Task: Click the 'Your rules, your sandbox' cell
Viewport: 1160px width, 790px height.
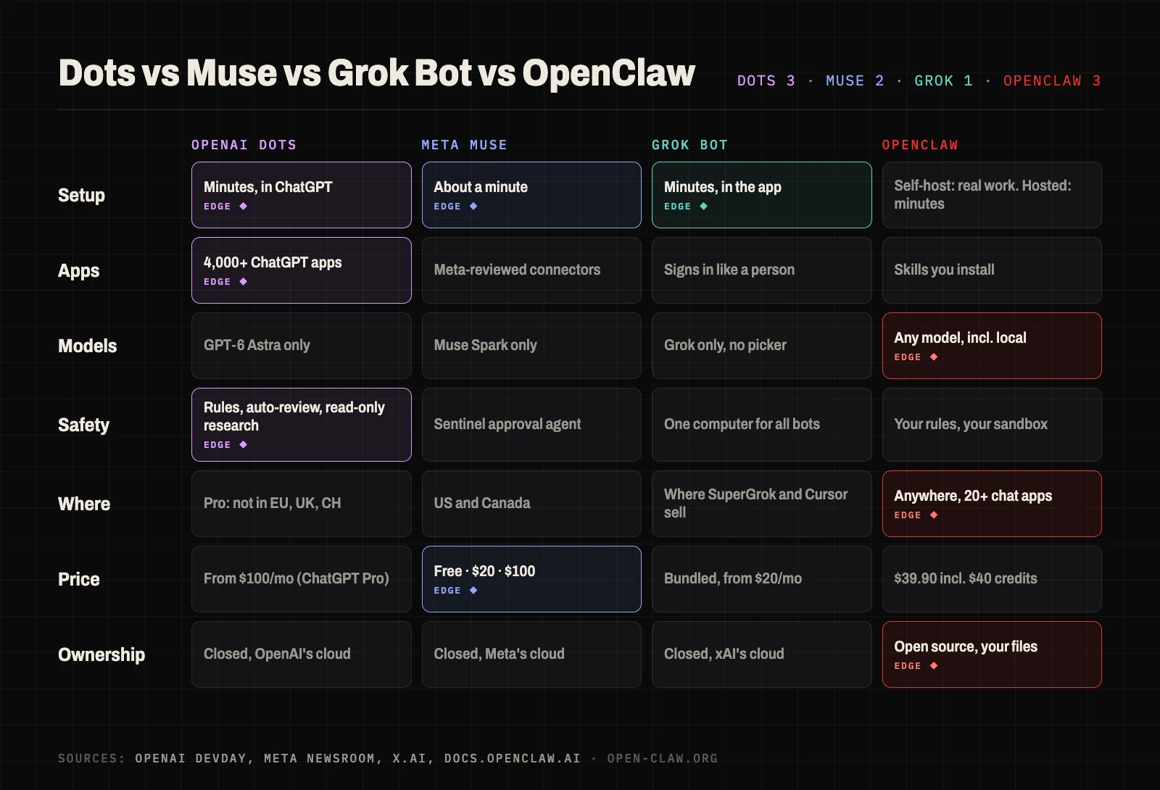Action: pyautogui.click(x=992, y=425)
